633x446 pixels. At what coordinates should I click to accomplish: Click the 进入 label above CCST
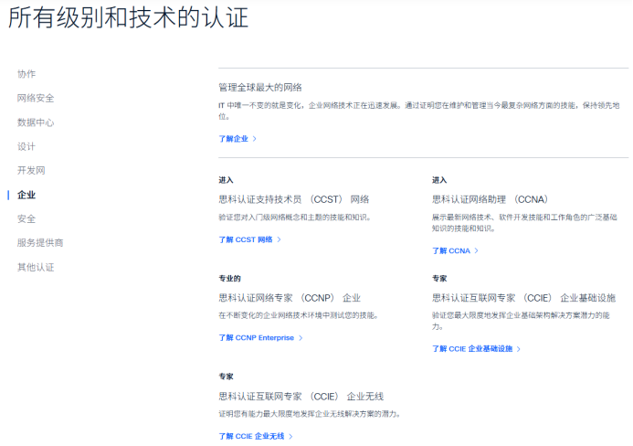(226, 180)
